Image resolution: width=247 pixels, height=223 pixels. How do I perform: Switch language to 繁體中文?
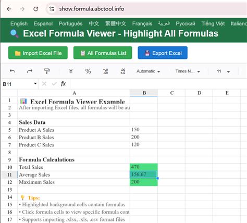point(116,23)
